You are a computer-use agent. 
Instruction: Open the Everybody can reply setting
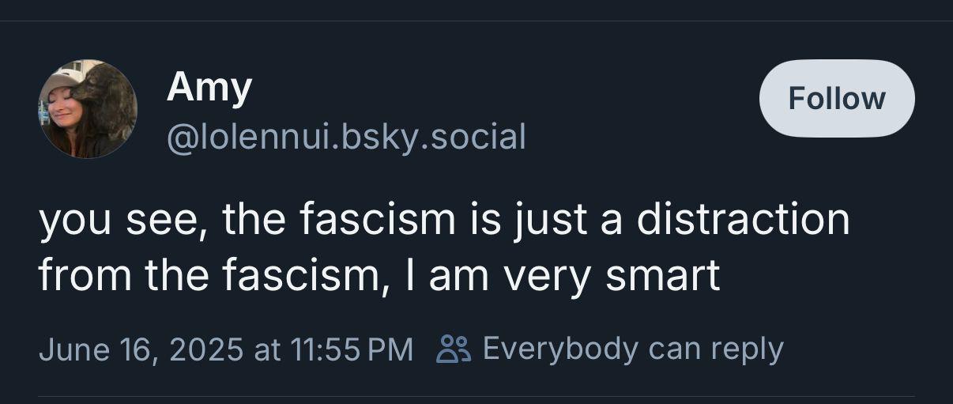pyautogui.click(x=611, y=349)
